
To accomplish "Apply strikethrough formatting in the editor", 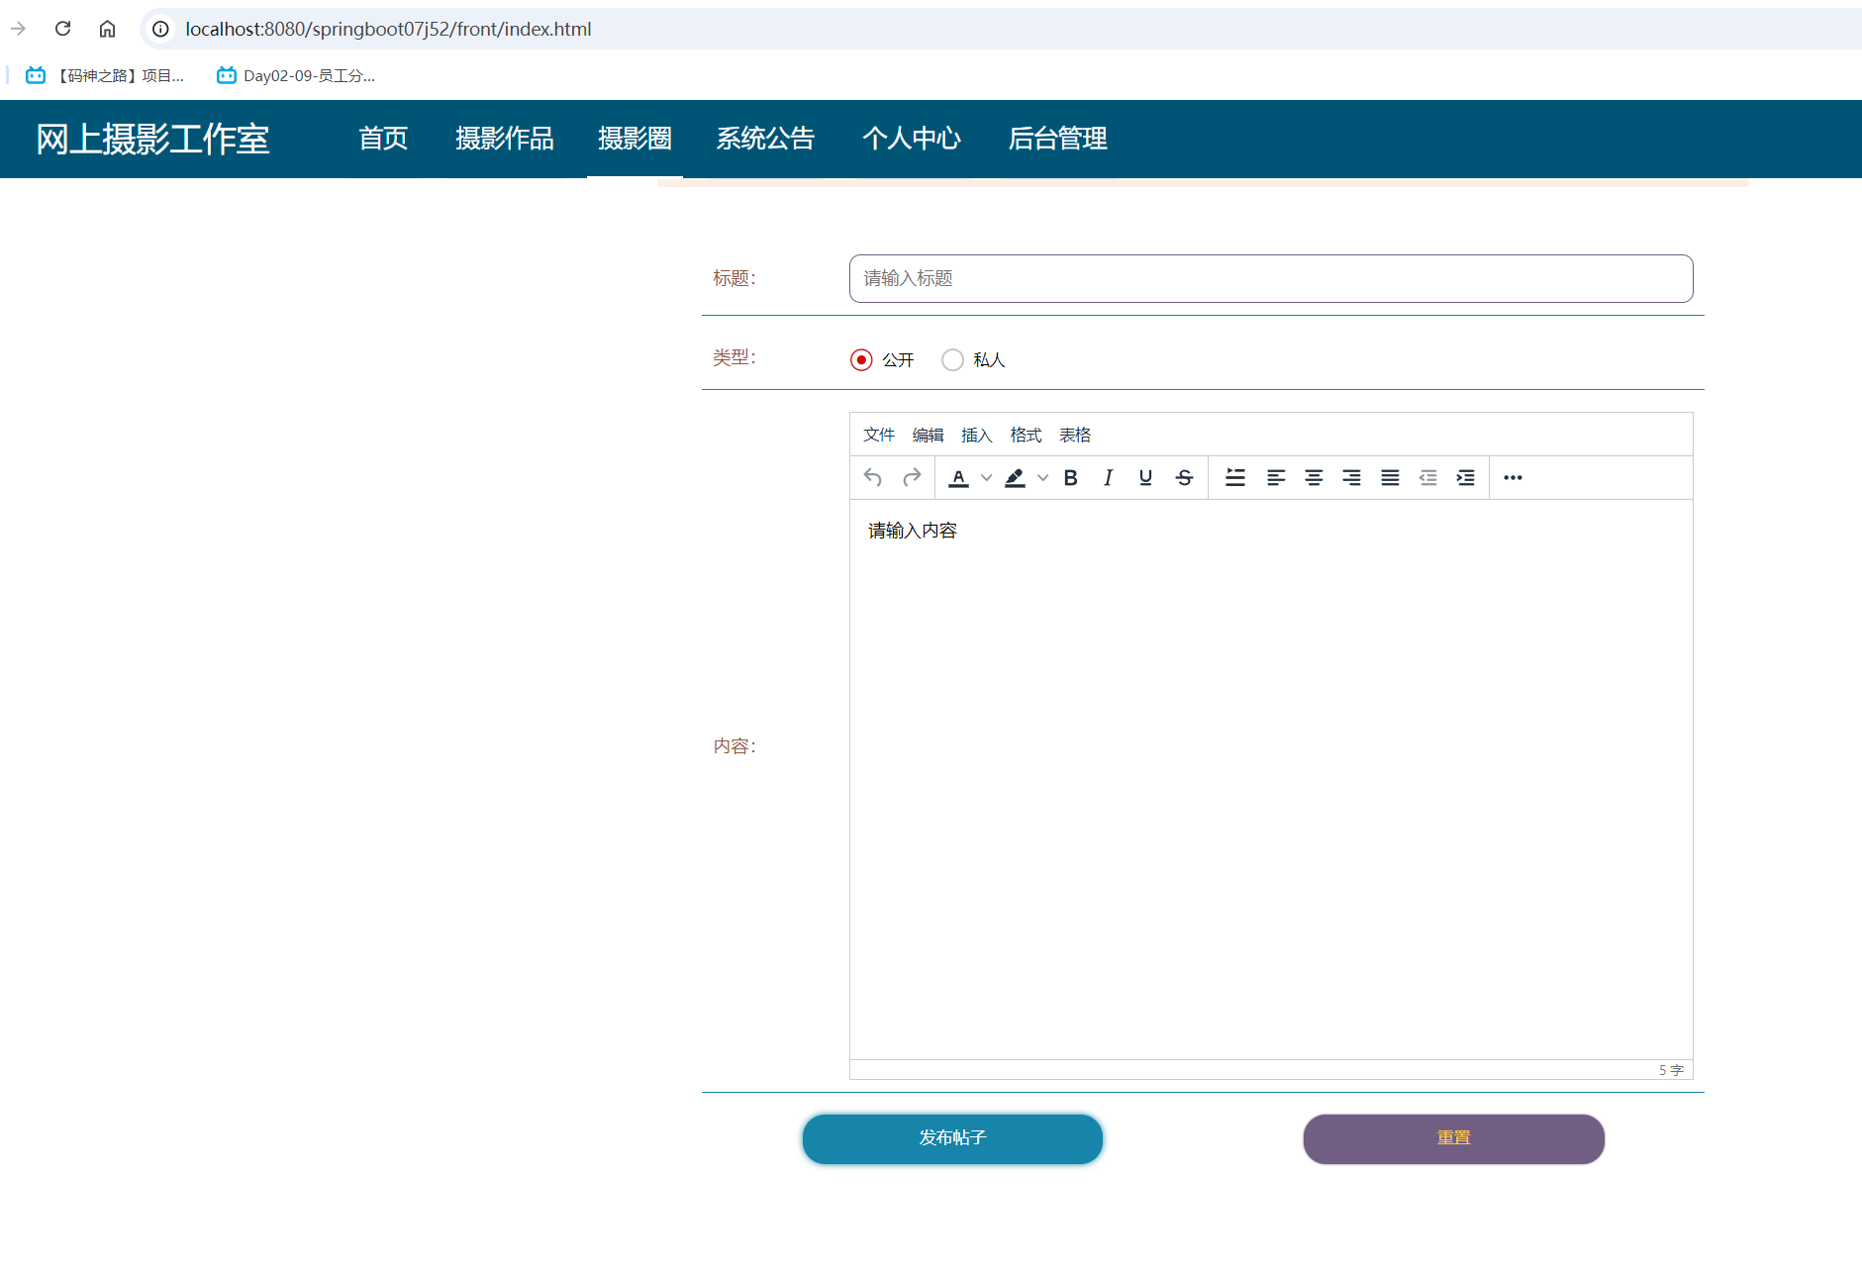I will (x=1184, y=477).
